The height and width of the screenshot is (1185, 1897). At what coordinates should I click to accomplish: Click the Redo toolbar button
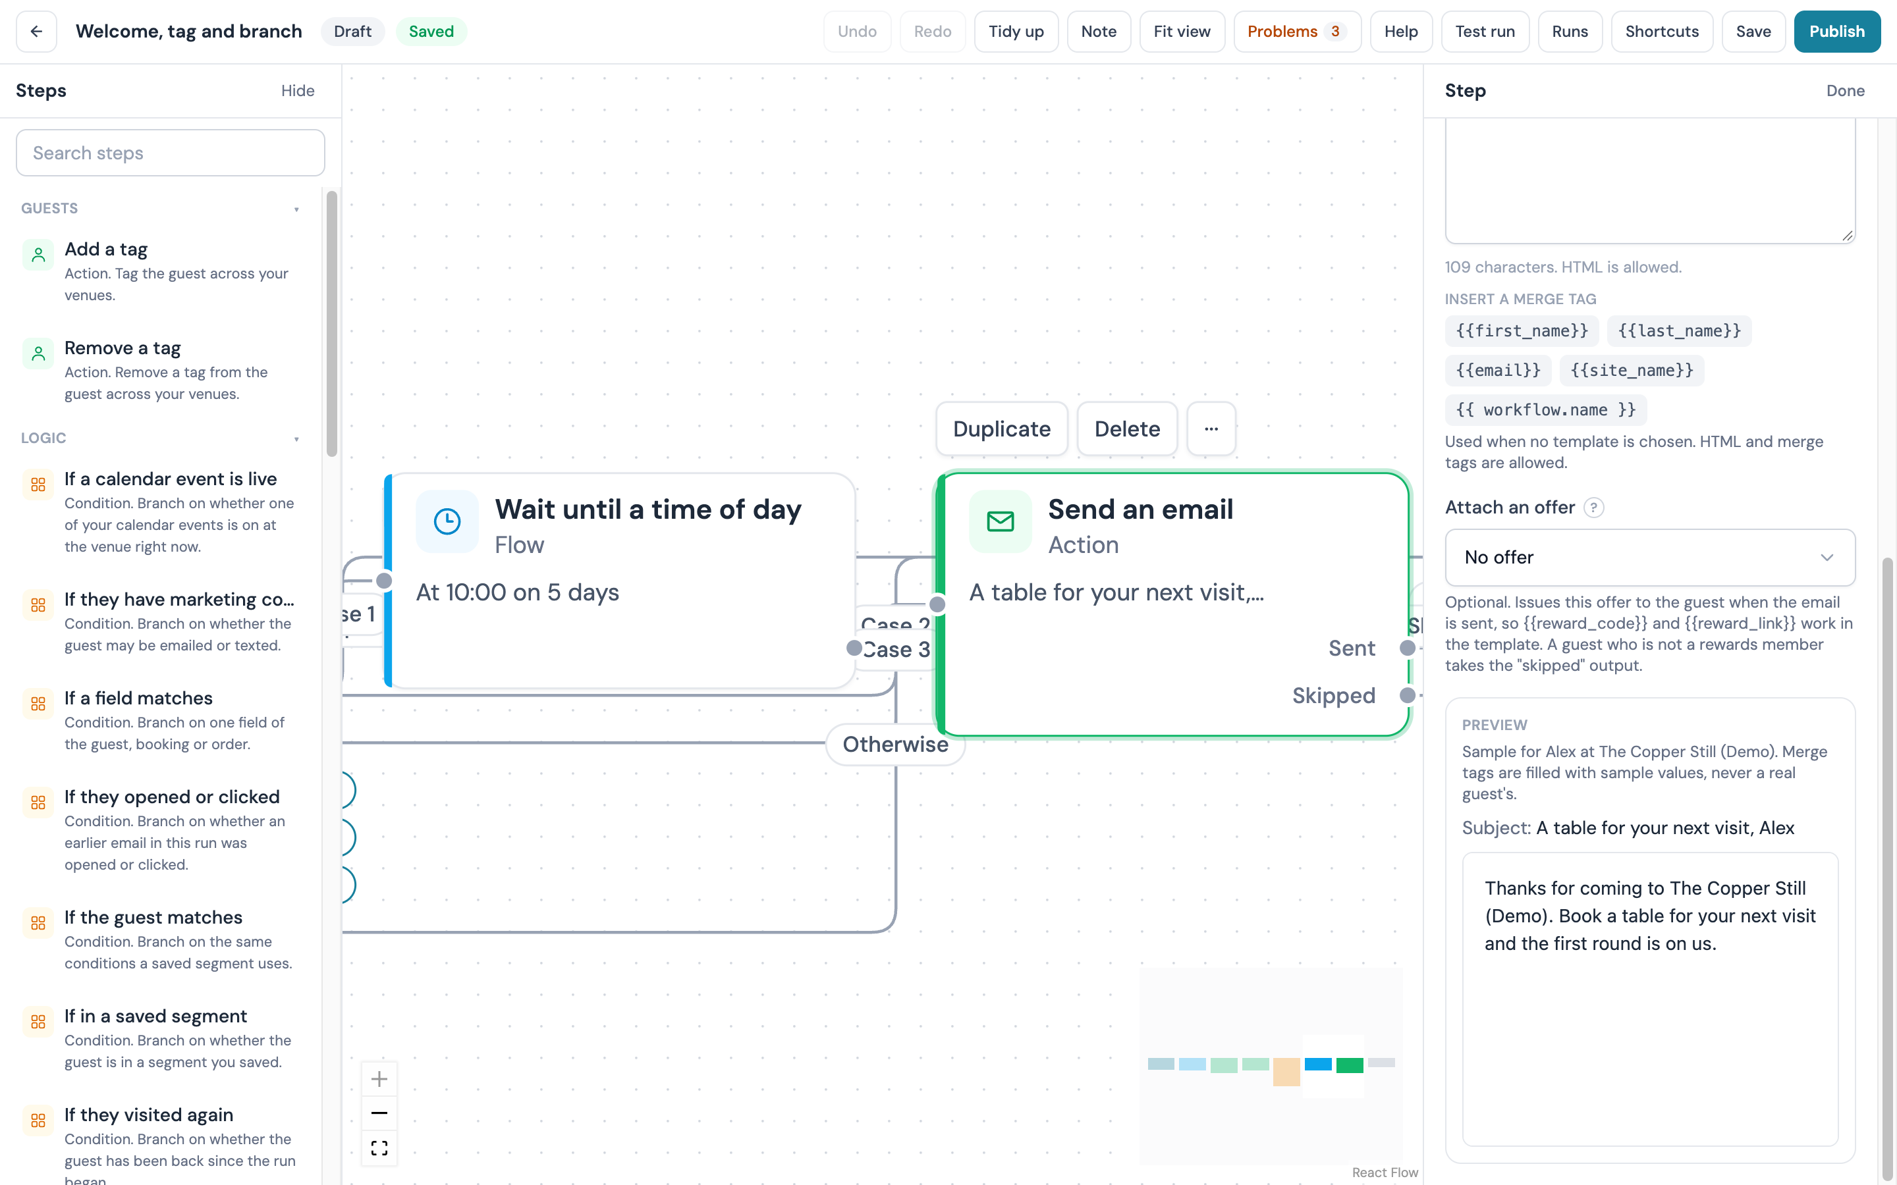click(933, 32)
